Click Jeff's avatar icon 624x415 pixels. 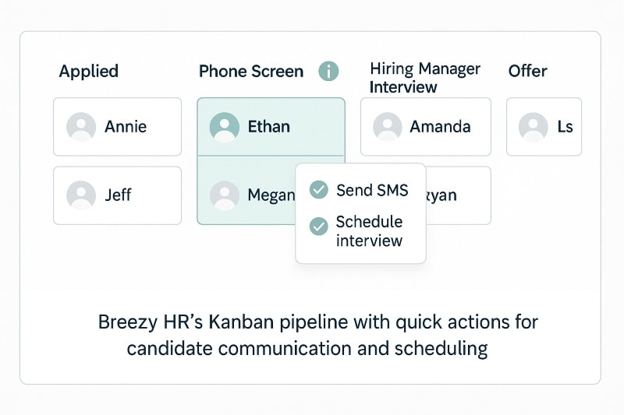(x=81, y=195)
